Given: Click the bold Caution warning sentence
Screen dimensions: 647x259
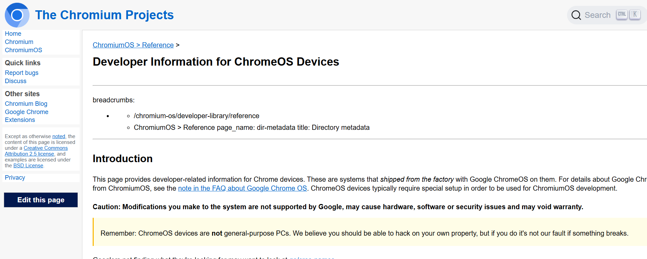Looking at the screenshot, I should click(338, 207).
